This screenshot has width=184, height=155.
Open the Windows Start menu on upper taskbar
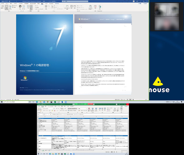(x=2, y=102)
